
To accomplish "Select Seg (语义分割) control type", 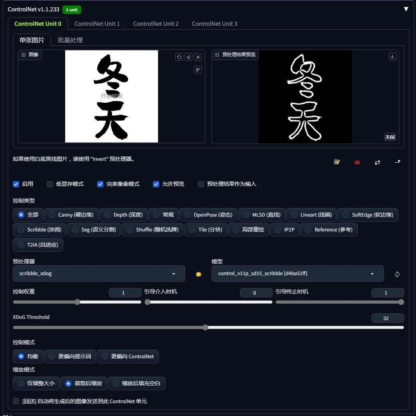I will pos(94,230).
